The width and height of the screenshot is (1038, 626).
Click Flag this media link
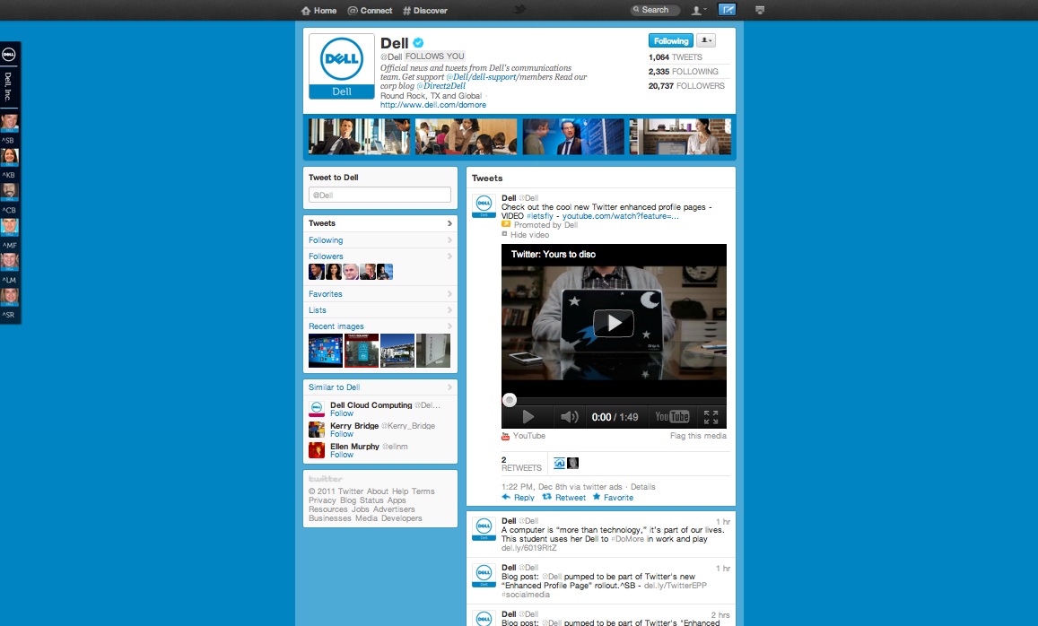tap(698, 436)
